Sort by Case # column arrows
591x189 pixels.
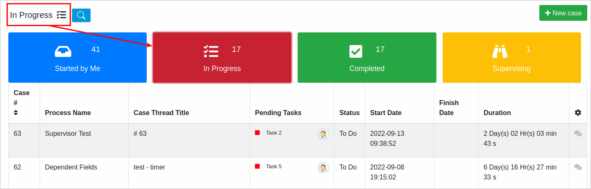coord(16,113)
